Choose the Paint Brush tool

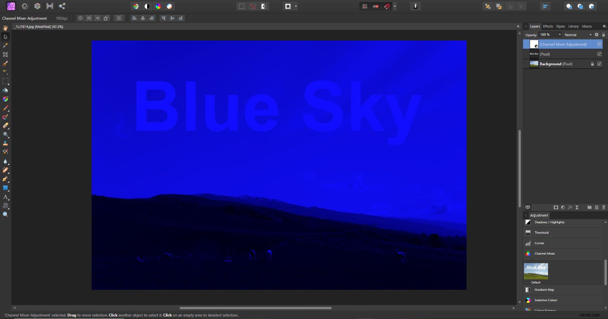click(x=5, y=107)
